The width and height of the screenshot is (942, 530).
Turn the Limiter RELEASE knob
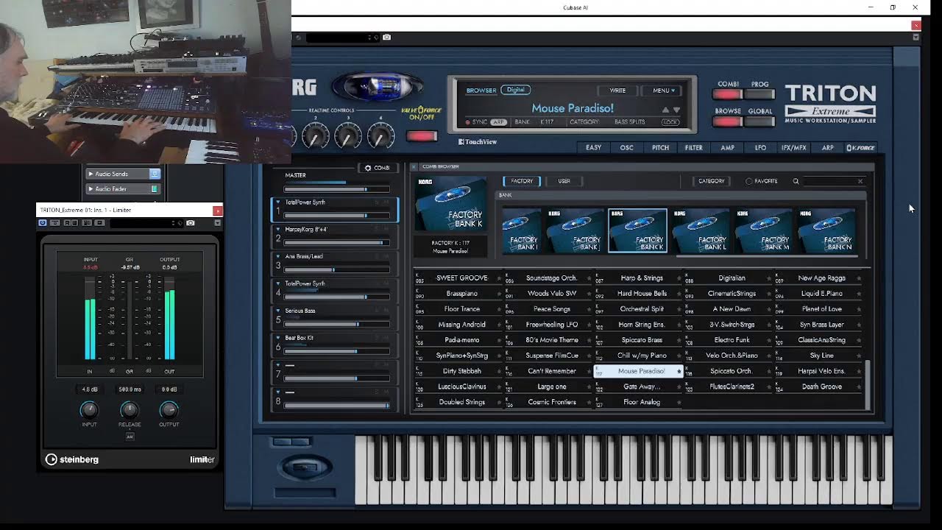point(130,409)
